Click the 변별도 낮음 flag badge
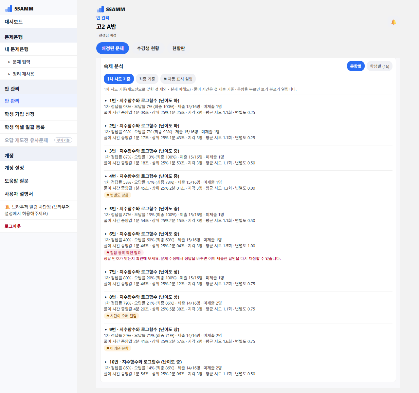The width and height of the screenshot is (419, 393). tap(118, 195)
